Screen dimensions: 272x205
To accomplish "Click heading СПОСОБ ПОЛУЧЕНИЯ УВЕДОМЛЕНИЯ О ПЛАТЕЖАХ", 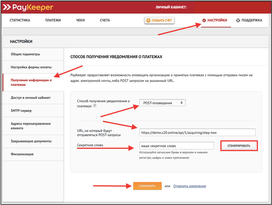I will tap(116, 57).
